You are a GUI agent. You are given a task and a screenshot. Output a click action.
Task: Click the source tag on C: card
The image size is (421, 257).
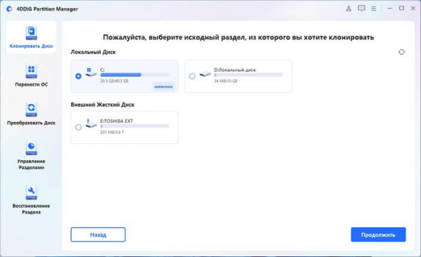(163, 86)
